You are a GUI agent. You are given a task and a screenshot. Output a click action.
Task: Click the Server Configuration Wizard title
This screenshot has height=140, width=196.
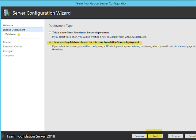pyautogui.click(x=42, y=13)
